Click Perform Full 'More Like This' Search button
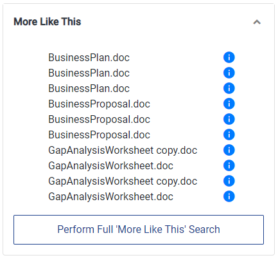The width and height of the screenshot is (278, 260). click(139, 230)
